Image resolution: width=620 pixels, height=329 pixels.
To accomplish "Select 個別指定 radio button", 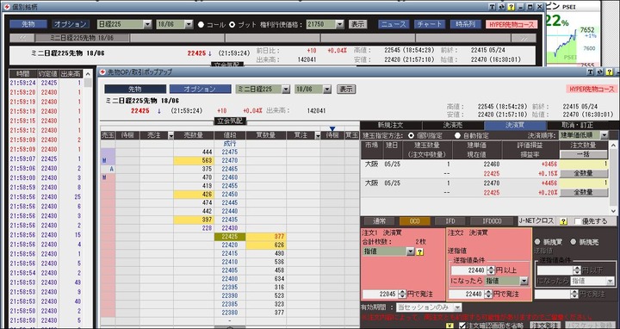I will tap(411, 135).
